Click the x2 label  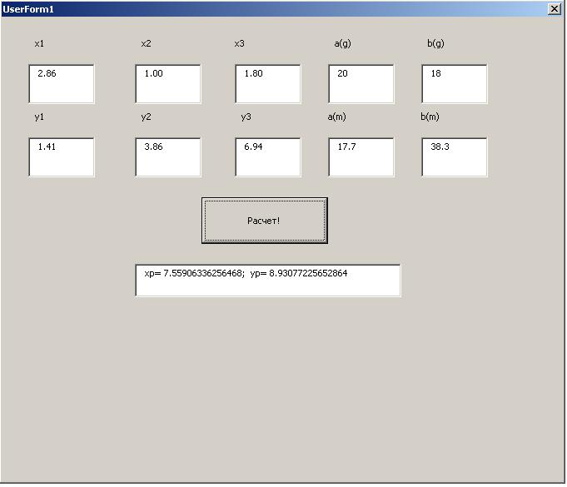point(146,44)
